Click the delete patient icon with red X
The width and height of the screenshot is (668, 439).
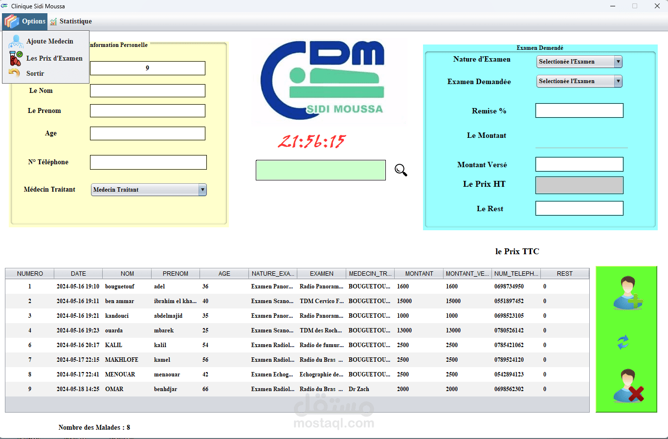click(628, 386)
